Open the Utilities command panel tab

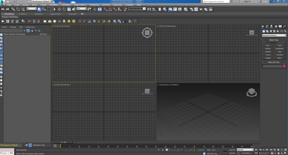click(284, 27)
